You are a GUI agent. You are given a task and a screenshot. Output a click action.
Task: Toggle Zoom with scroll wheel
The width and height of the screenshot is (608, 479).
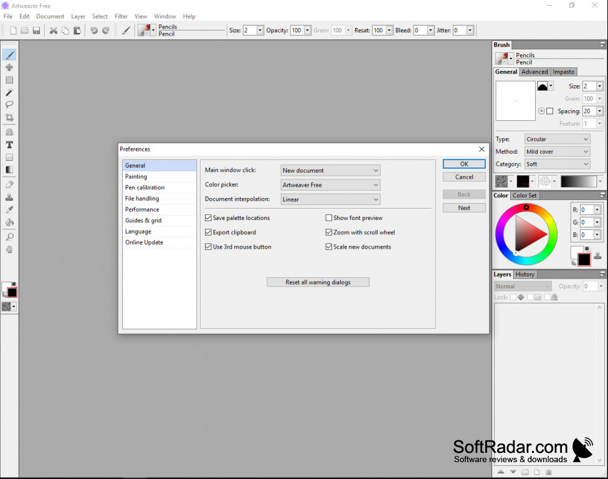(329, 232)
